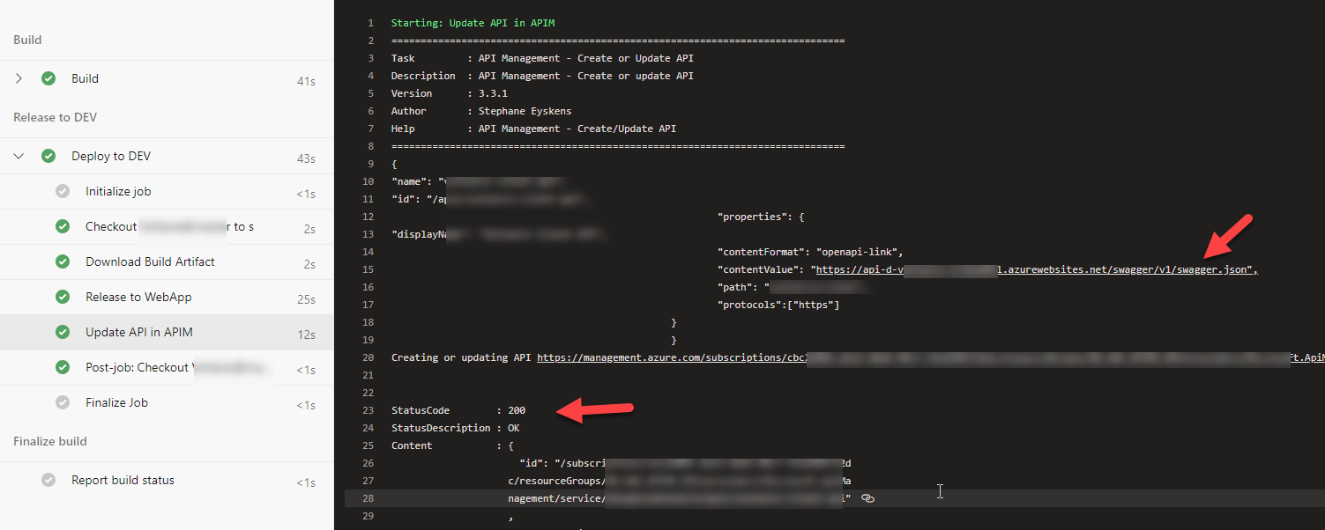Screen dimensions: 1325x530
Task: Select the Update API in APIM step
Action: tap(139, 332)
